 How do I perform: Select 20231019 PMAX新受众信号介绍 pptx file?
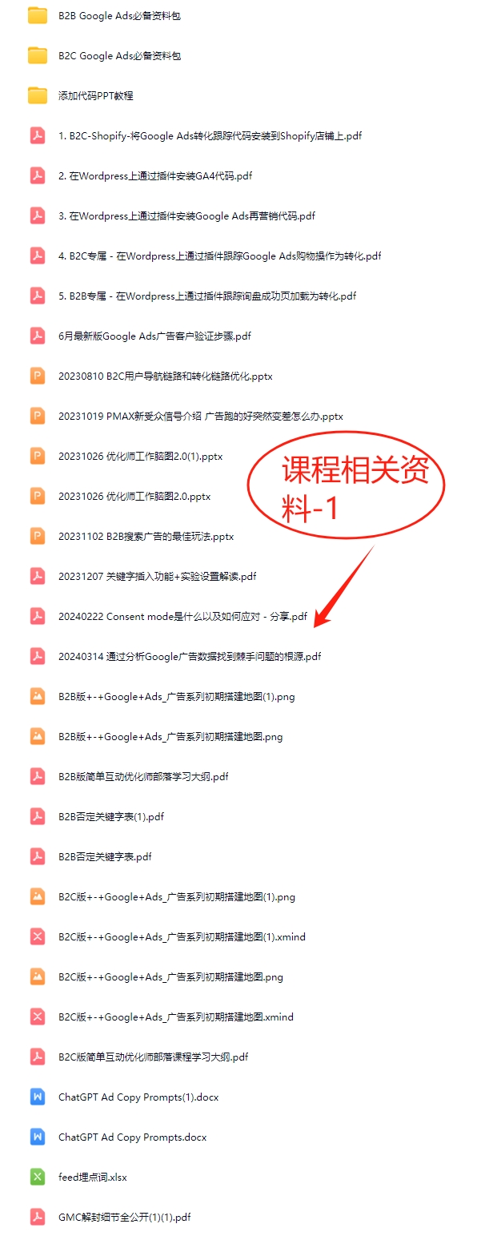pyautogui.click(x=201, y=417)
